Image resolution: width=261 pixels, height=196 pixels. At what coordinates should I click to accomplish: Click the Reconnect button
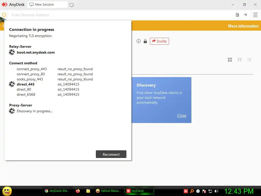(111, 154)
